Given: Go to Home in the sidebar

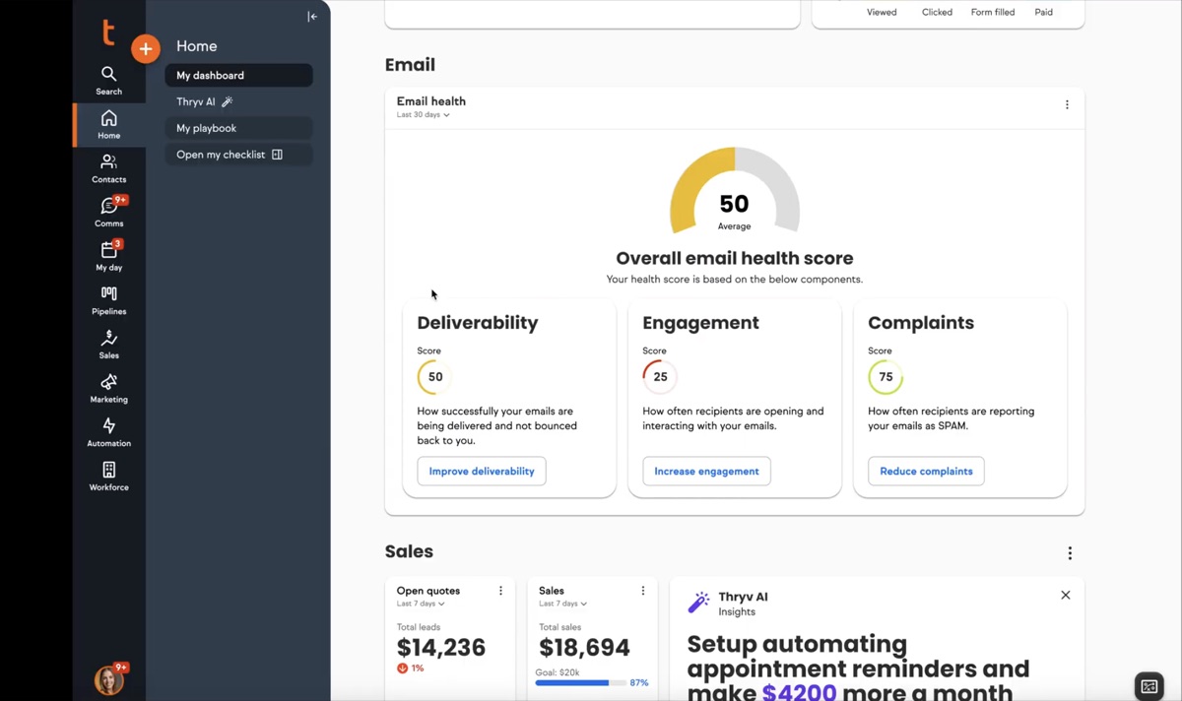Looking at the screenshot, I should tap(109, 125).
